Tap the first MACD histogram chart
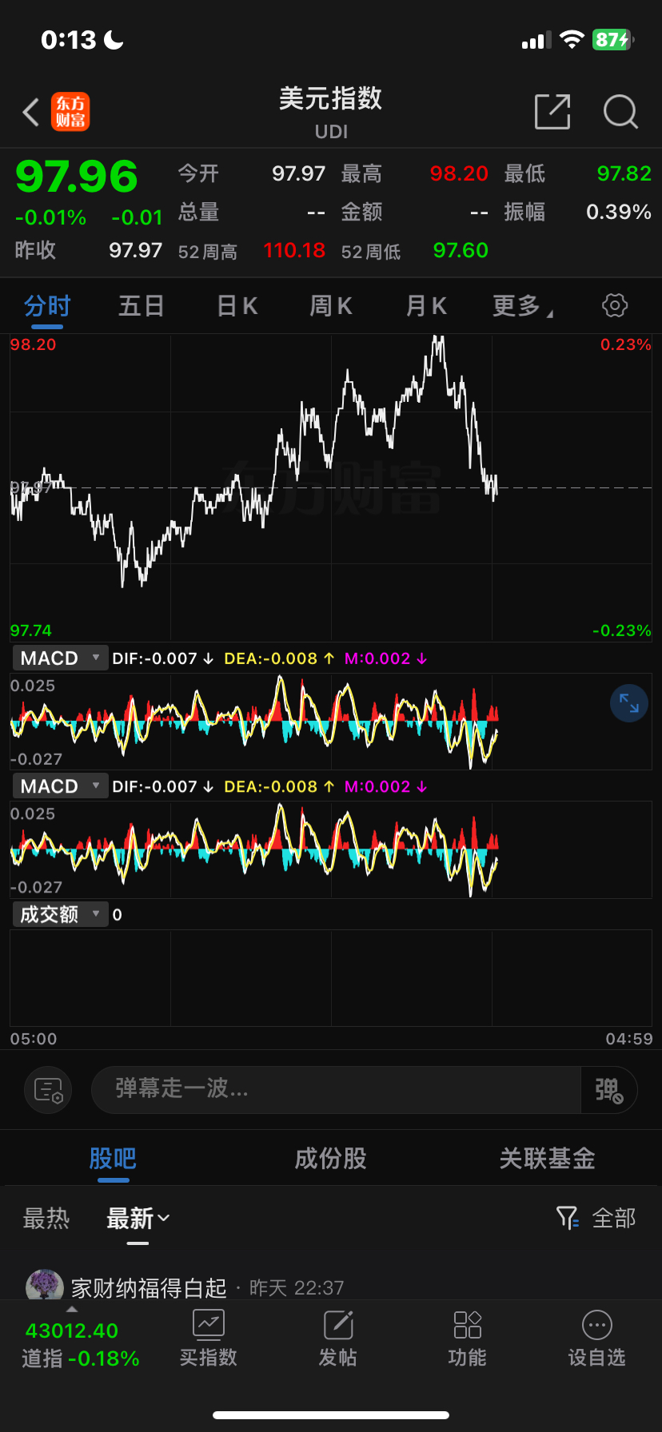 tap(331, 722)
